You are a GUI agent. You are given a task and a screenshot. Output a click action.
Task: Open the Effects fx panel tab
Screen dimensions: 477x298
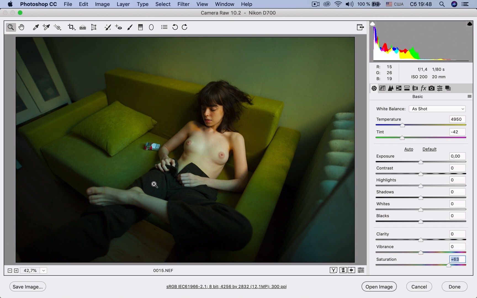click(x=423, y=88)
